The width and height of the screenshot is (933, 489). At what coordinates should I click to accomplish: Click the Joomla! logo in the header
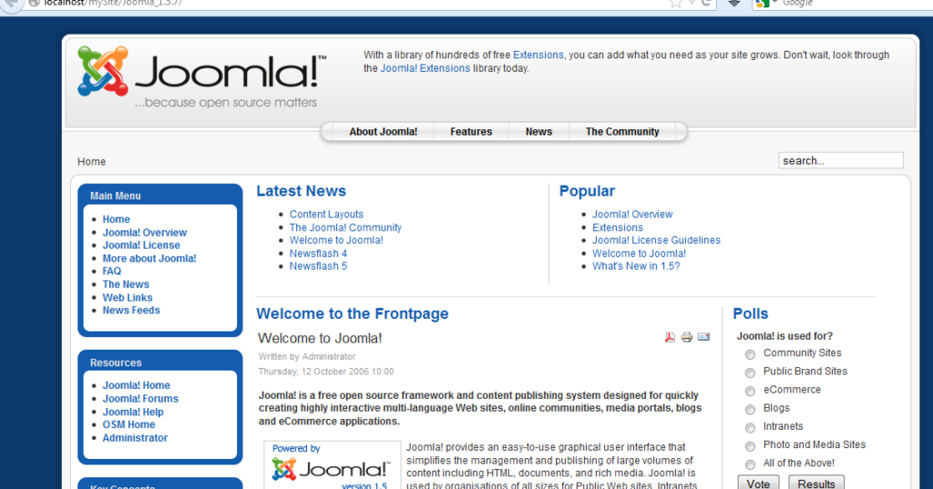tap(202, 77)
